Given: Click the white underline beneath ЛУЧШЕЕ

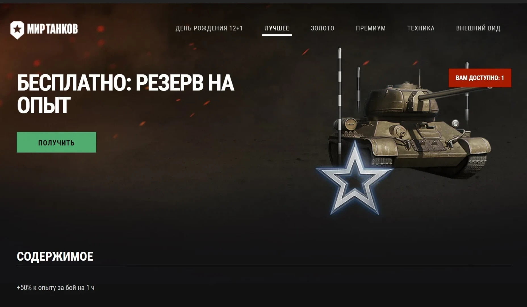Looking at the screenshot, I should pos(277,35).
